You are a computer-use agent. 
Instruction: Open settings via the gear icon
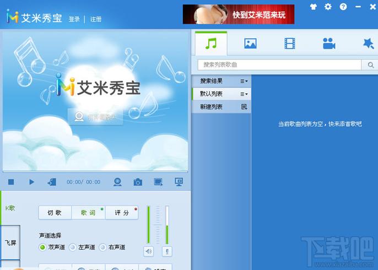point(328,7)
